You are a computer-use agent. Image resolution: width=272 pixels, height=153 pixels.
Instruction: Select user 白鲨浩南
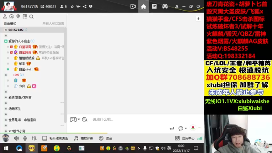pyautogui.click(x=25, y=47)
